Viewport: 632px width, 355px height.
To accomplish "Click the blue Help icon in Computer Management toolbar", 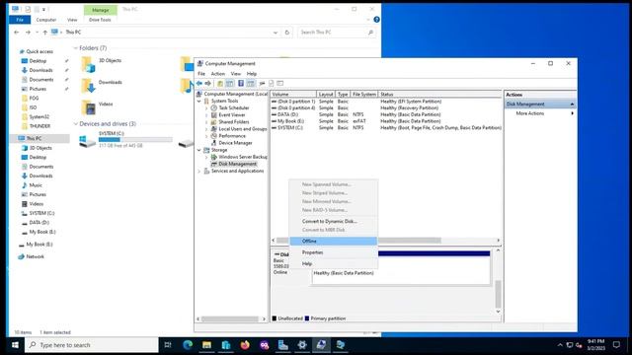I will coord(241,83).
